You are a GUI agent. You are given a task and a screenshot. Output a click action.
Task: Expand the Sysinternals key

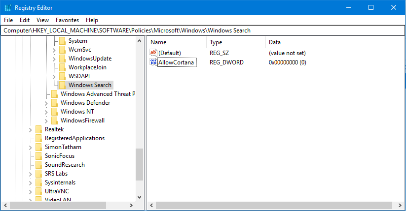(x=30, y=183)
